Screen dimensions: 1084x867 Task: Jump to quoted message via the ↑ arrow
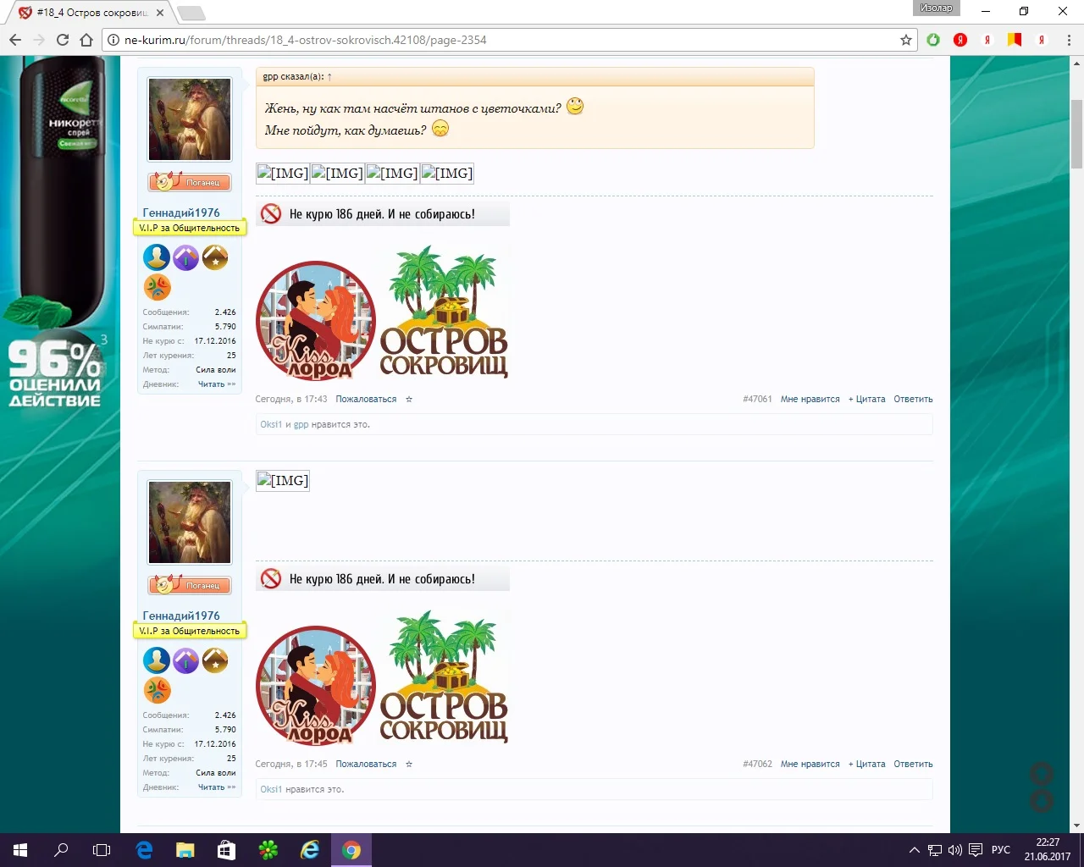coord(329,76)
